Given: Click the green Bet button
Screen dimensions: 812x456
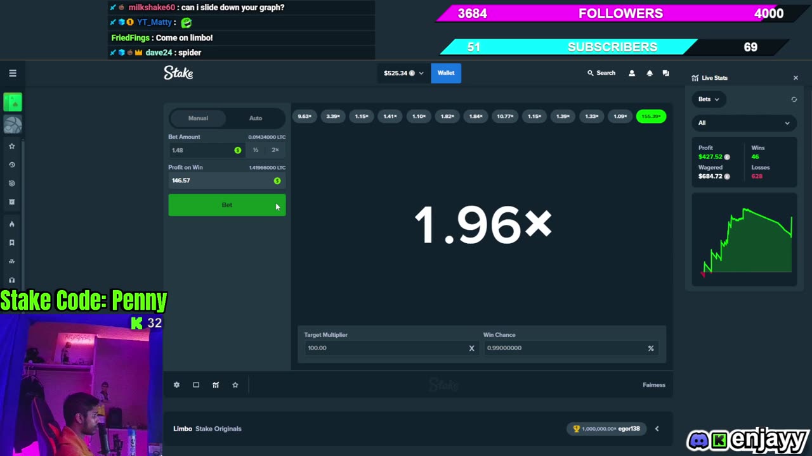Looking at the screenshot, I should pos(227,205).
